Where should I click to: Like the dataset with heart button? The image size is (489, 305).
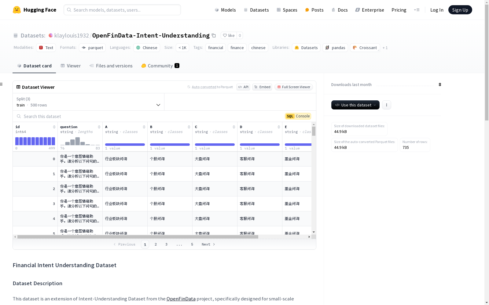229,35
